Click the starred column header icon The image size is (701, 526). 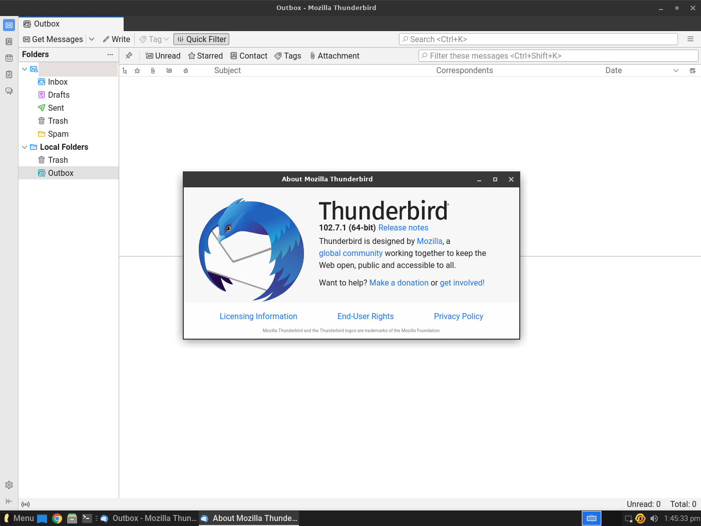pos(137,71)
